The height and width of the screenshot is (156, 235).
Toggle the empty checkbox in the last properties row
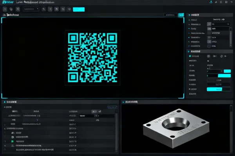click(x=209, y=46)
